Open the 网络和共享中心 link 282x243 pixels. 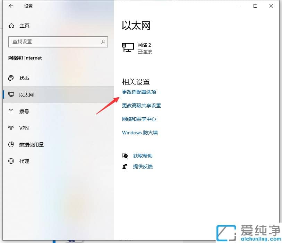pyautogui.click(x=138, y=119)
